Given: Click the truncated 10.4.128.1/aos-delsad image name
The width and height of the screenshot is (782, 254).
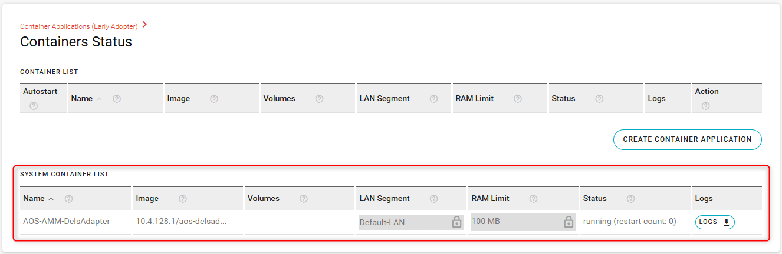Looking at the screenshot, I should (181, 222).
